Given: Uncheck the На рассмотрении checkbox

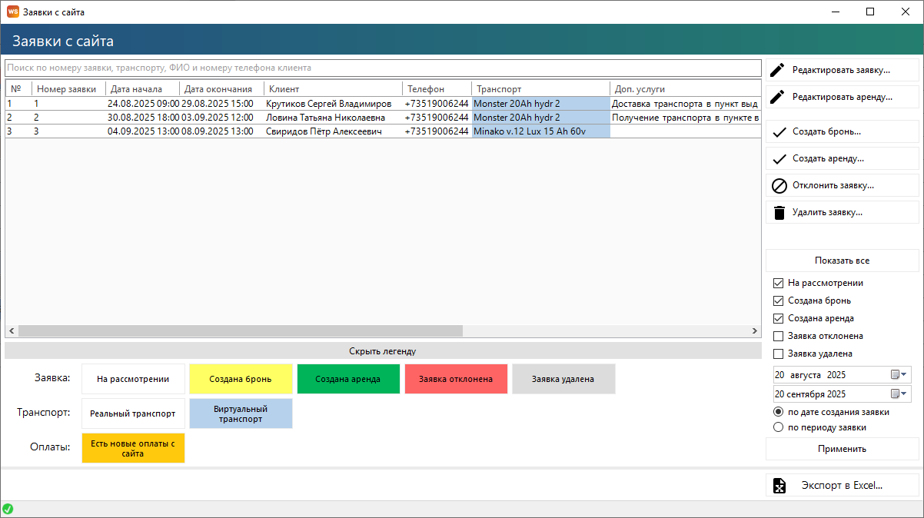Looking at the screenshot, I should tap(779, 283).
